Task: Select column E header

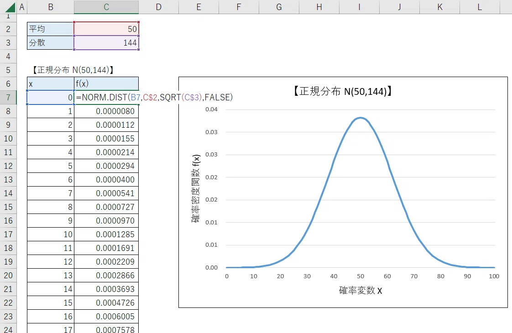Action: 199,7
